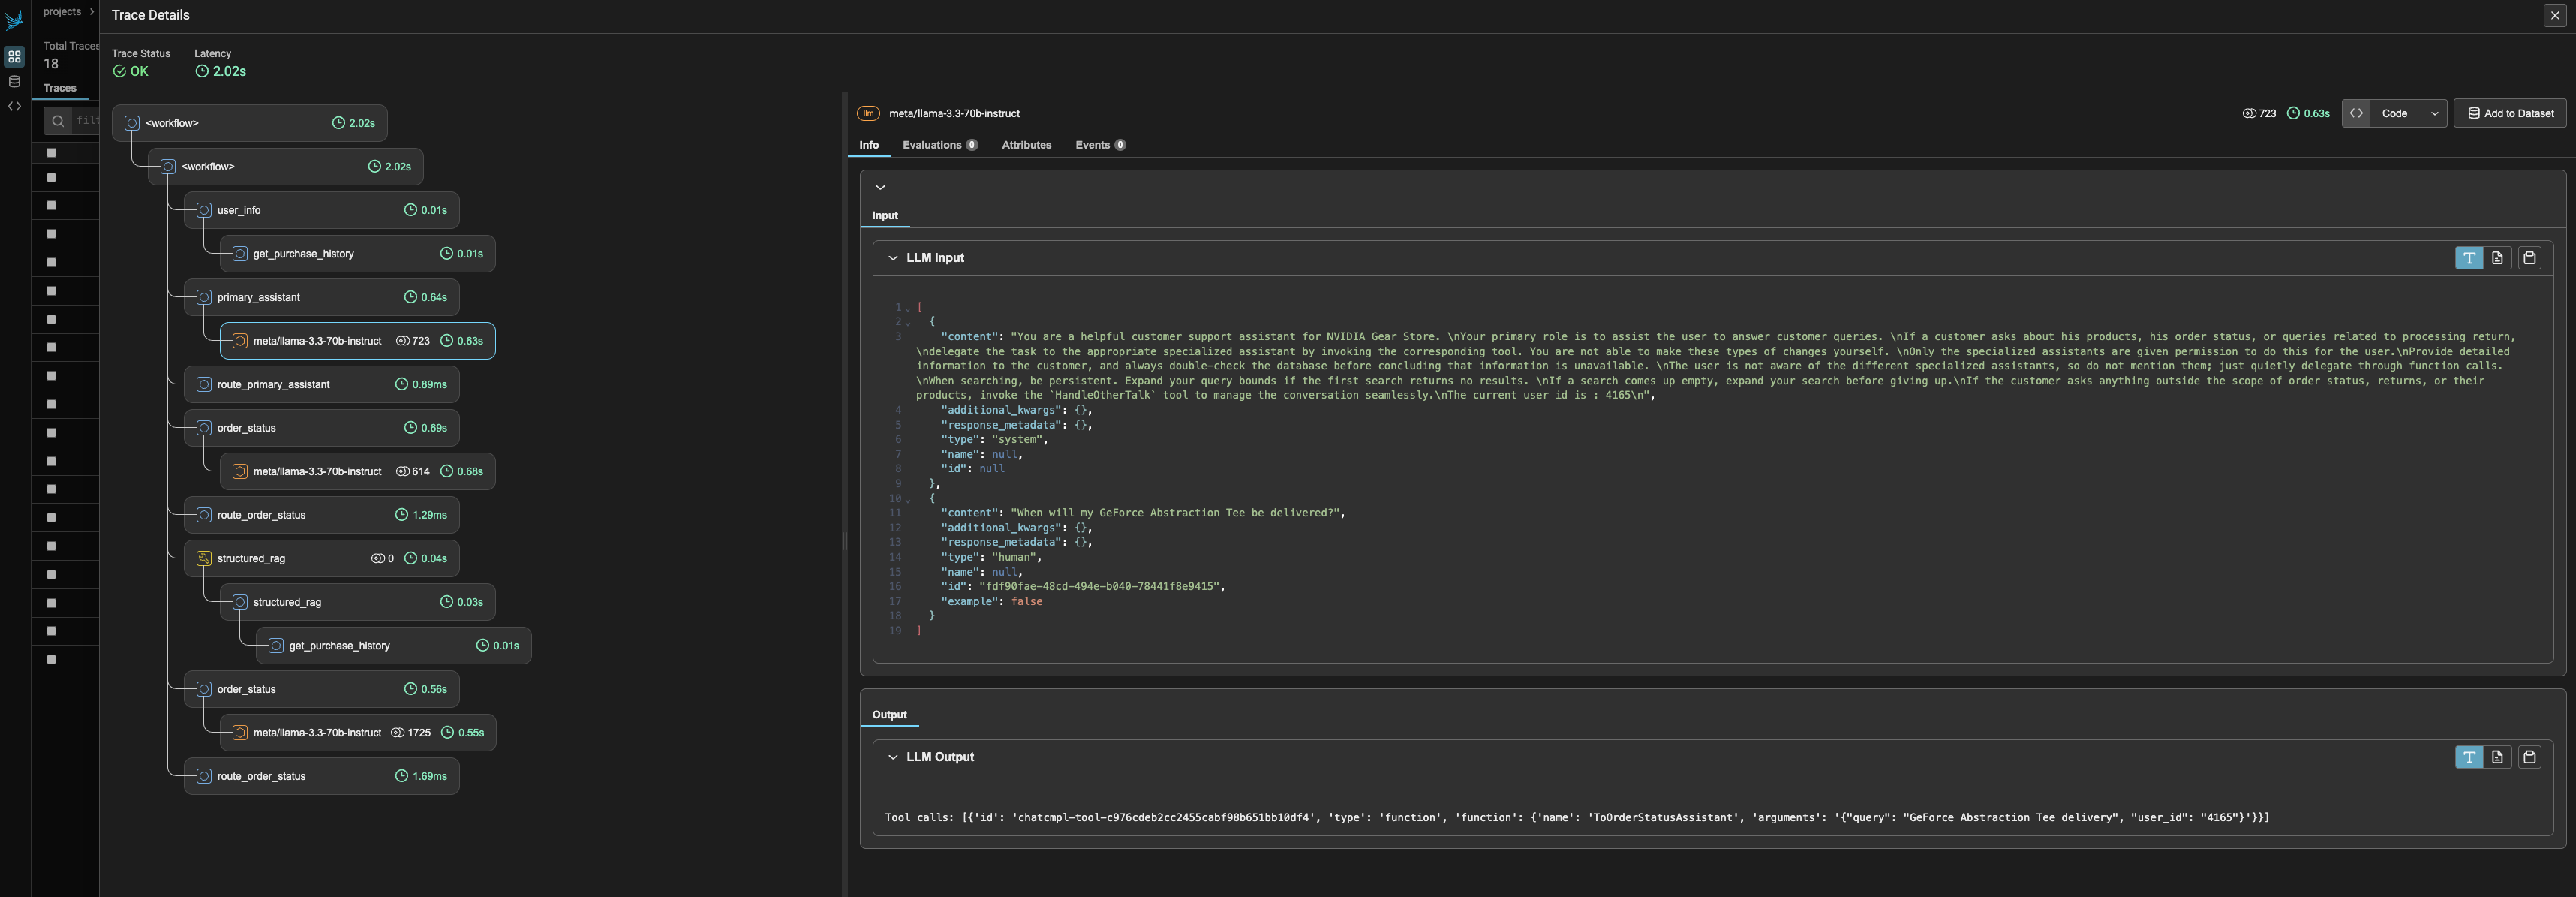
Task: Collapse the LLM Input section
Action: coord(892,258)
